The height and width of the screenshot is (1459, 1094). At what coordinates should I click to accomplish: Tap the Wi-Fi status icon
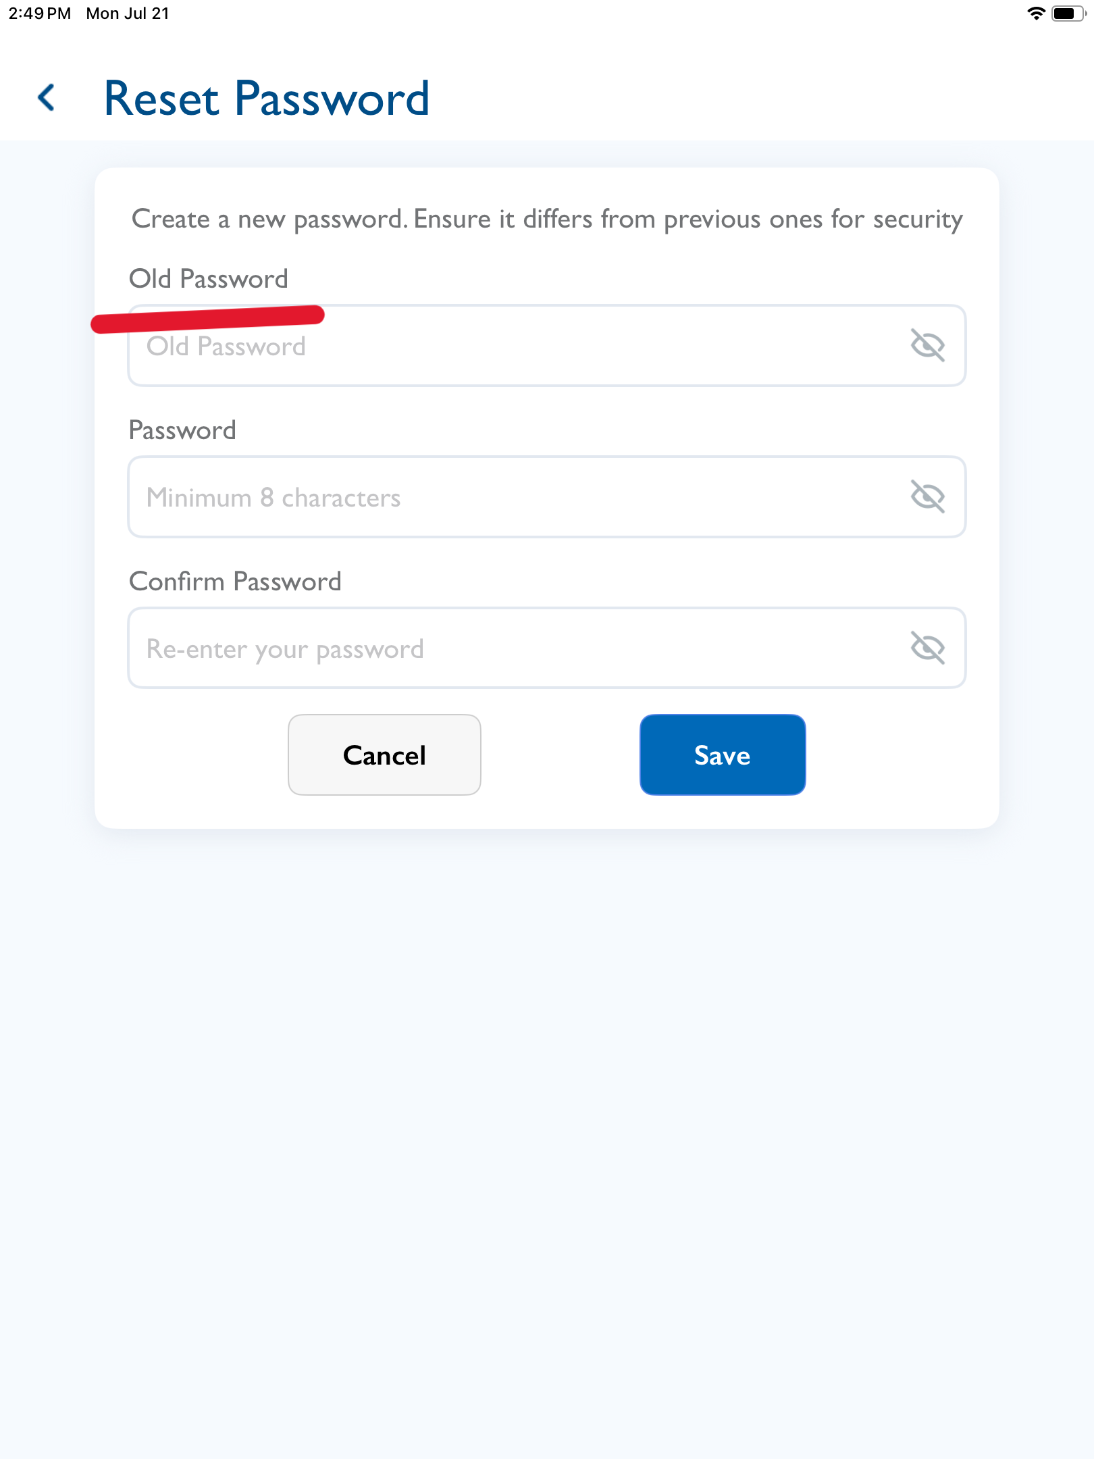click(1035, 14)
